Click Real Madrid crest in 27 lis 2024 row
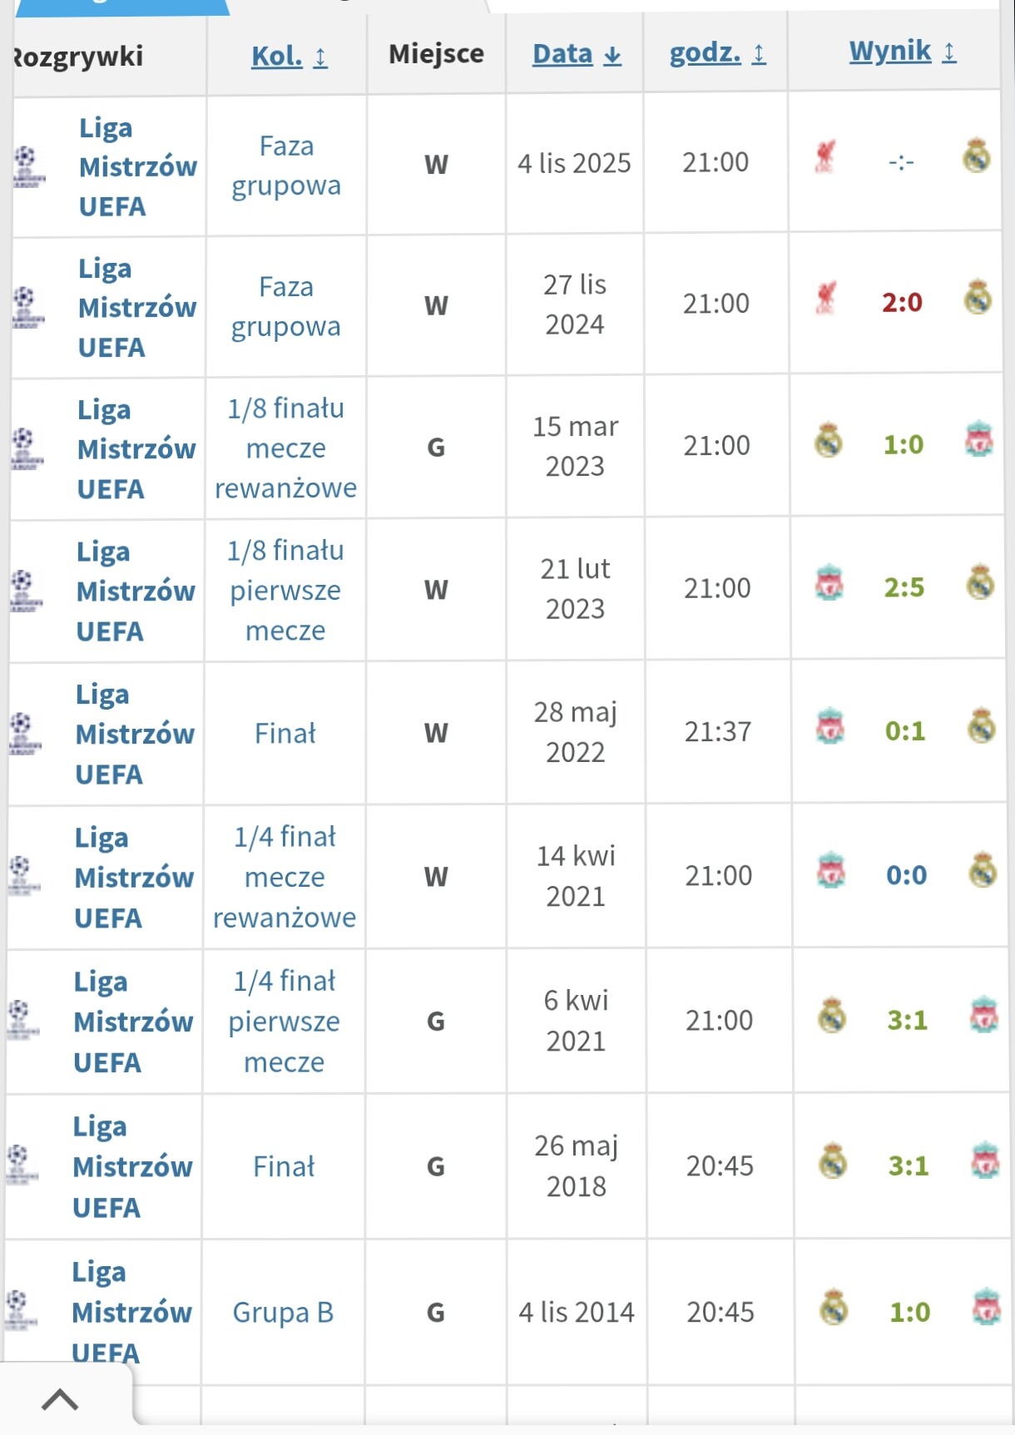 tap(978, 297)
